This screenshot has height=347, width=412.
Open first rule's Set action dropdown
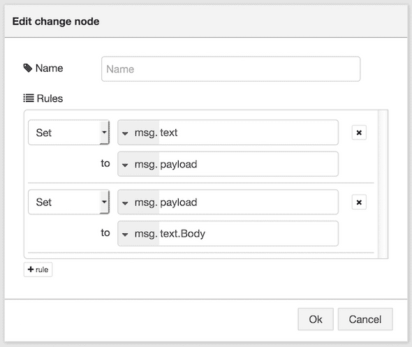coord(69,133)
